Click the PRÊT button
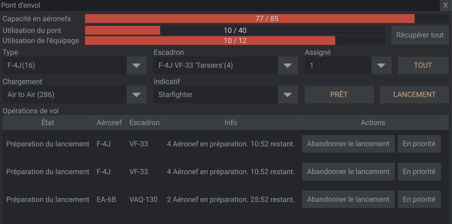Image resolution: width=452 pixels, height=224 pixels. [x=339, y=95]
